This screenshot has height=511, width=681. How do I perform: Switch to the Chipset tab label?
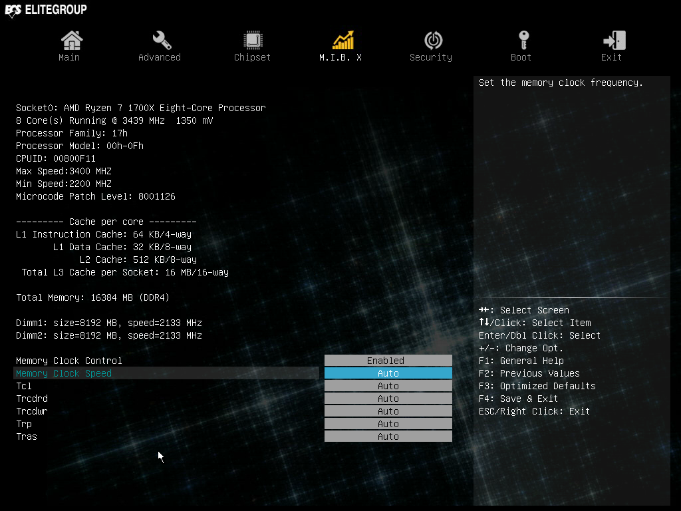click(252, 57)
